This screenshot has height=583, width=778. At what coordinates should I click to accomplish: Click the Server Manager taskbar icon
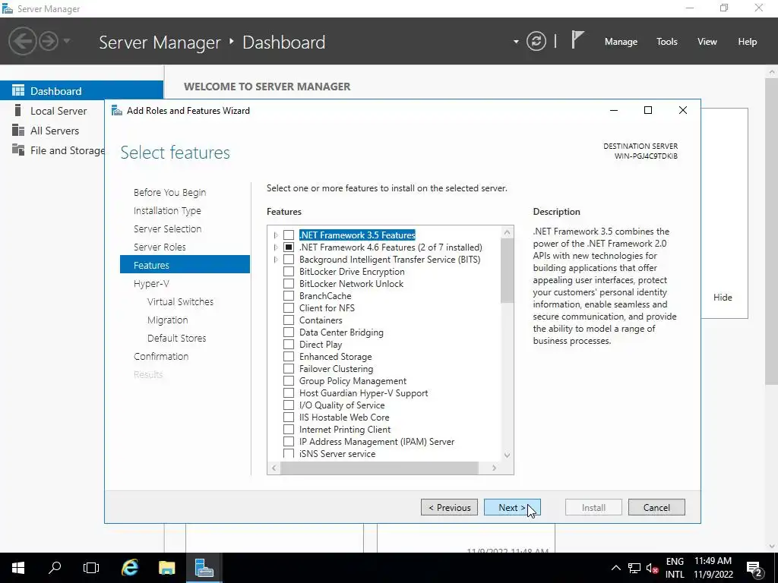point(204,568)
